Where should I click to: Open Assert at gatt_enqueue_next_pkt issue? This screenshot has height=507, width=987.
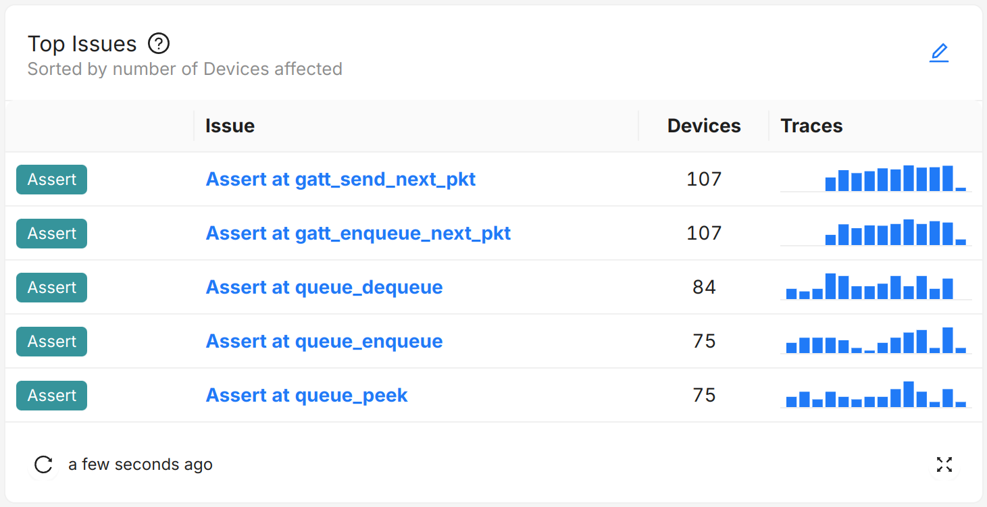[358, 234]
